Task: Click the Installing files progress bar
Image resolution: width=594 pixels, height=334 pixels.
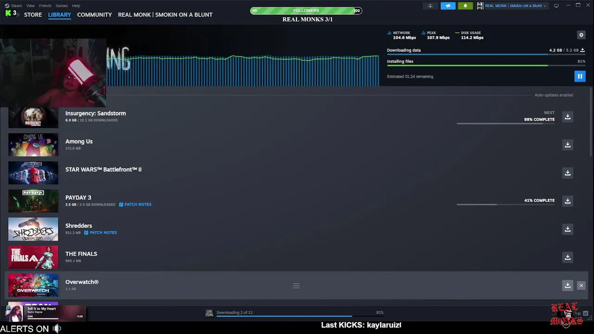Action: [486, 66]
